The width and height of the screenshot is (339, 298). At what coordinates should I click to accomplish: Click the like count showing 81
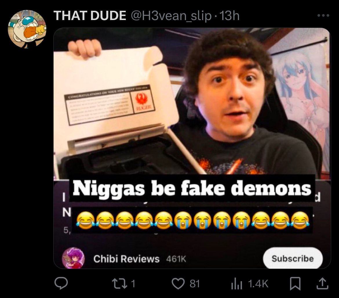click(x=195, y=283)
